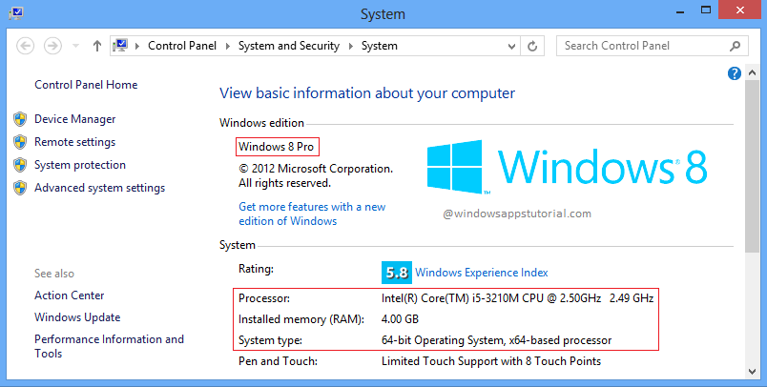Open Windows Update from See also
Screen dimensions: 767x387
click(x=77, y=317)
